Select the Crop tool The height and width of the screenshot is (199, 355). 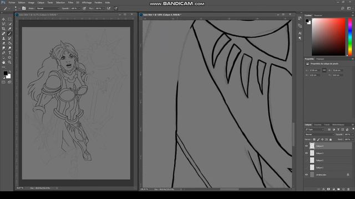[x=3, y=29]
